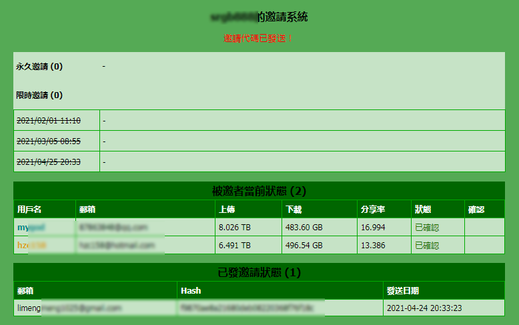Click the 確認 column header
The image size is (519, 325).
point(476,209)
